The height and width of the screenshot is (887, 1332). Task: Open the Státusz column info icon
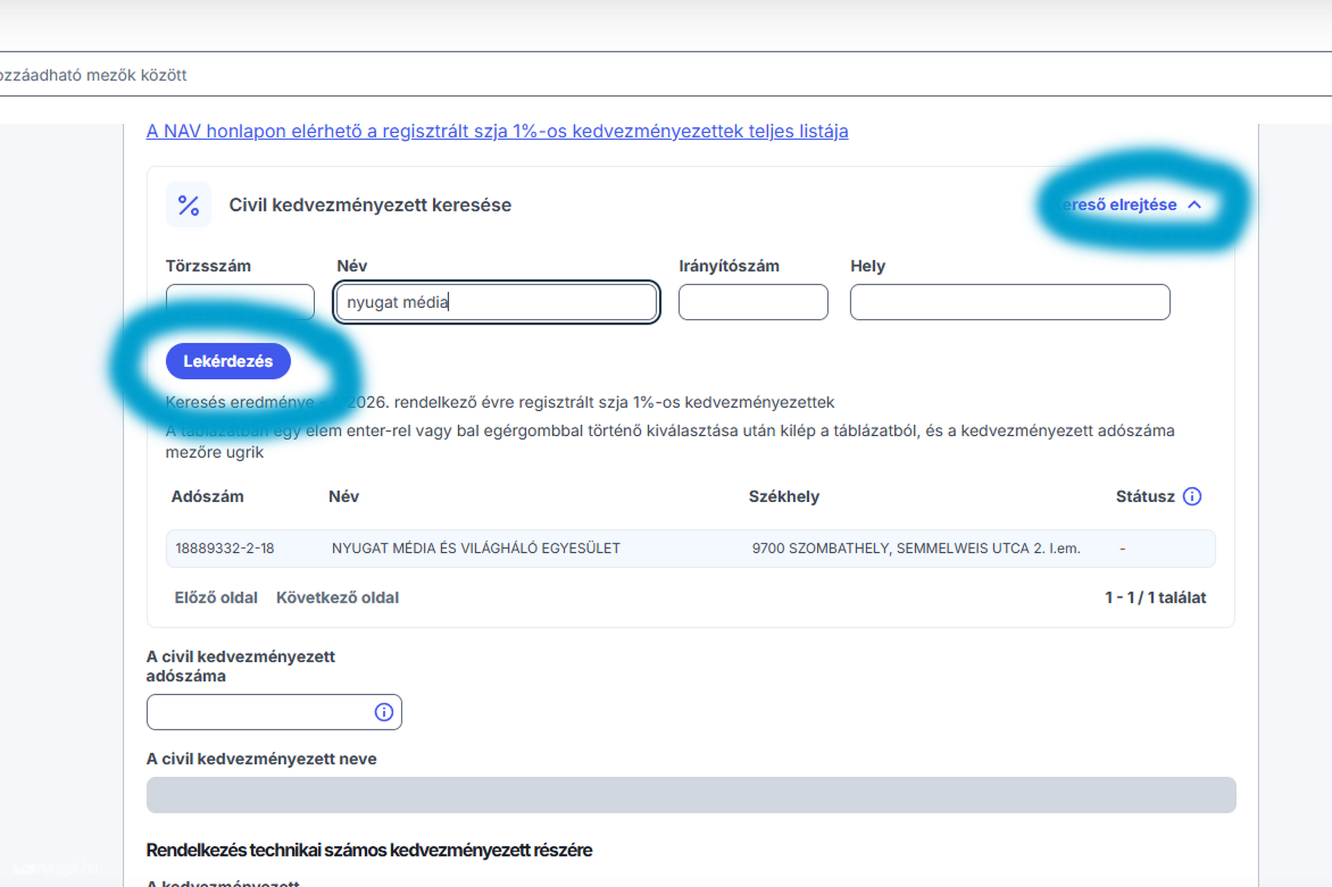[1192, 497]
